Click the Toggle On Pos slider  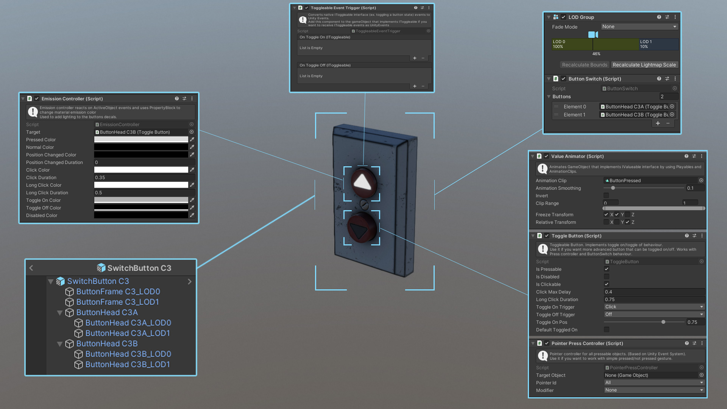click(x=663, y=322)
